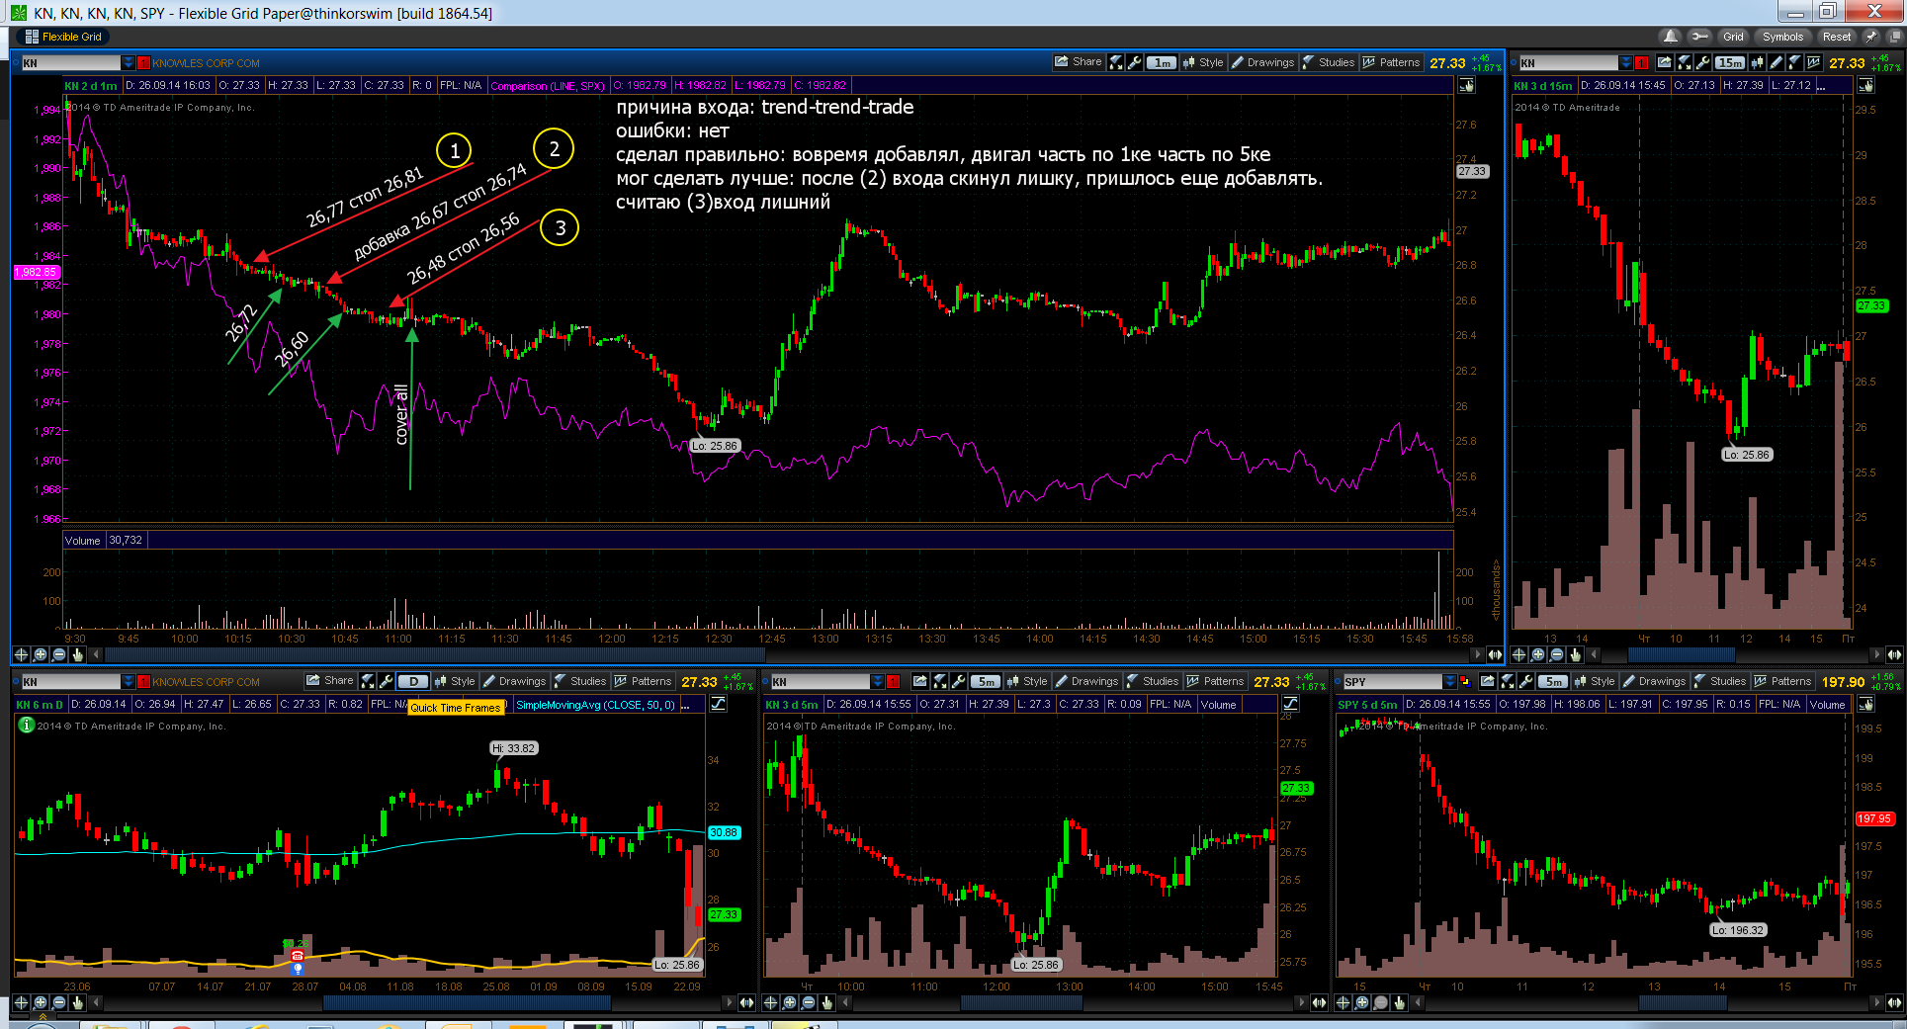Click share icon on KN 15m chart

1665,62
